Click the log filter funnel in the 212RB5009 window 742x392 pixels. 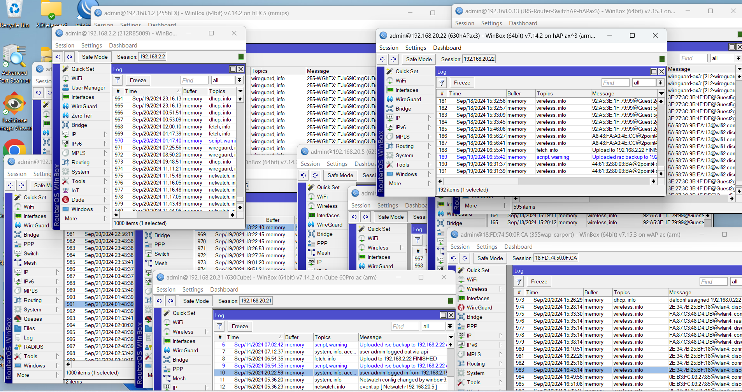coord(118,81)
